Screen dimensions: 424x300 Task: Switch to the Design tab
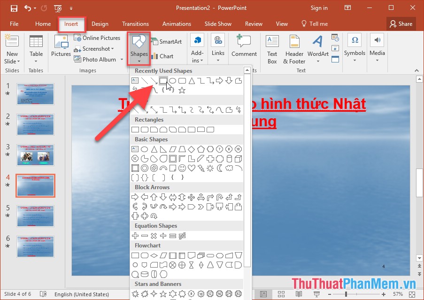point(100,23)
